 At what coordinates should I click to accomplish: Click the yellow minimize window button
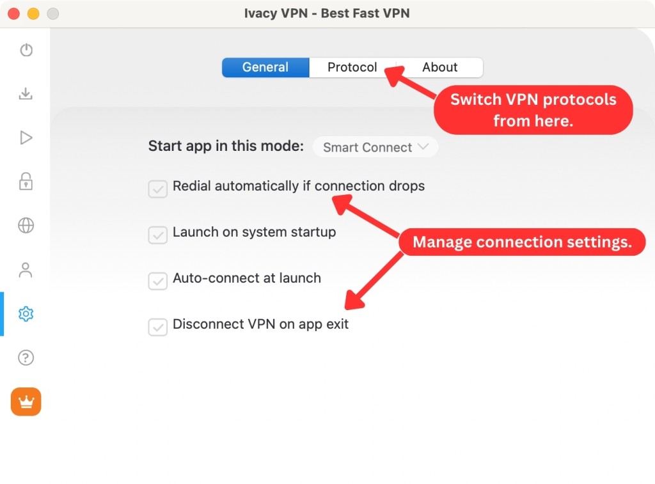33,14
